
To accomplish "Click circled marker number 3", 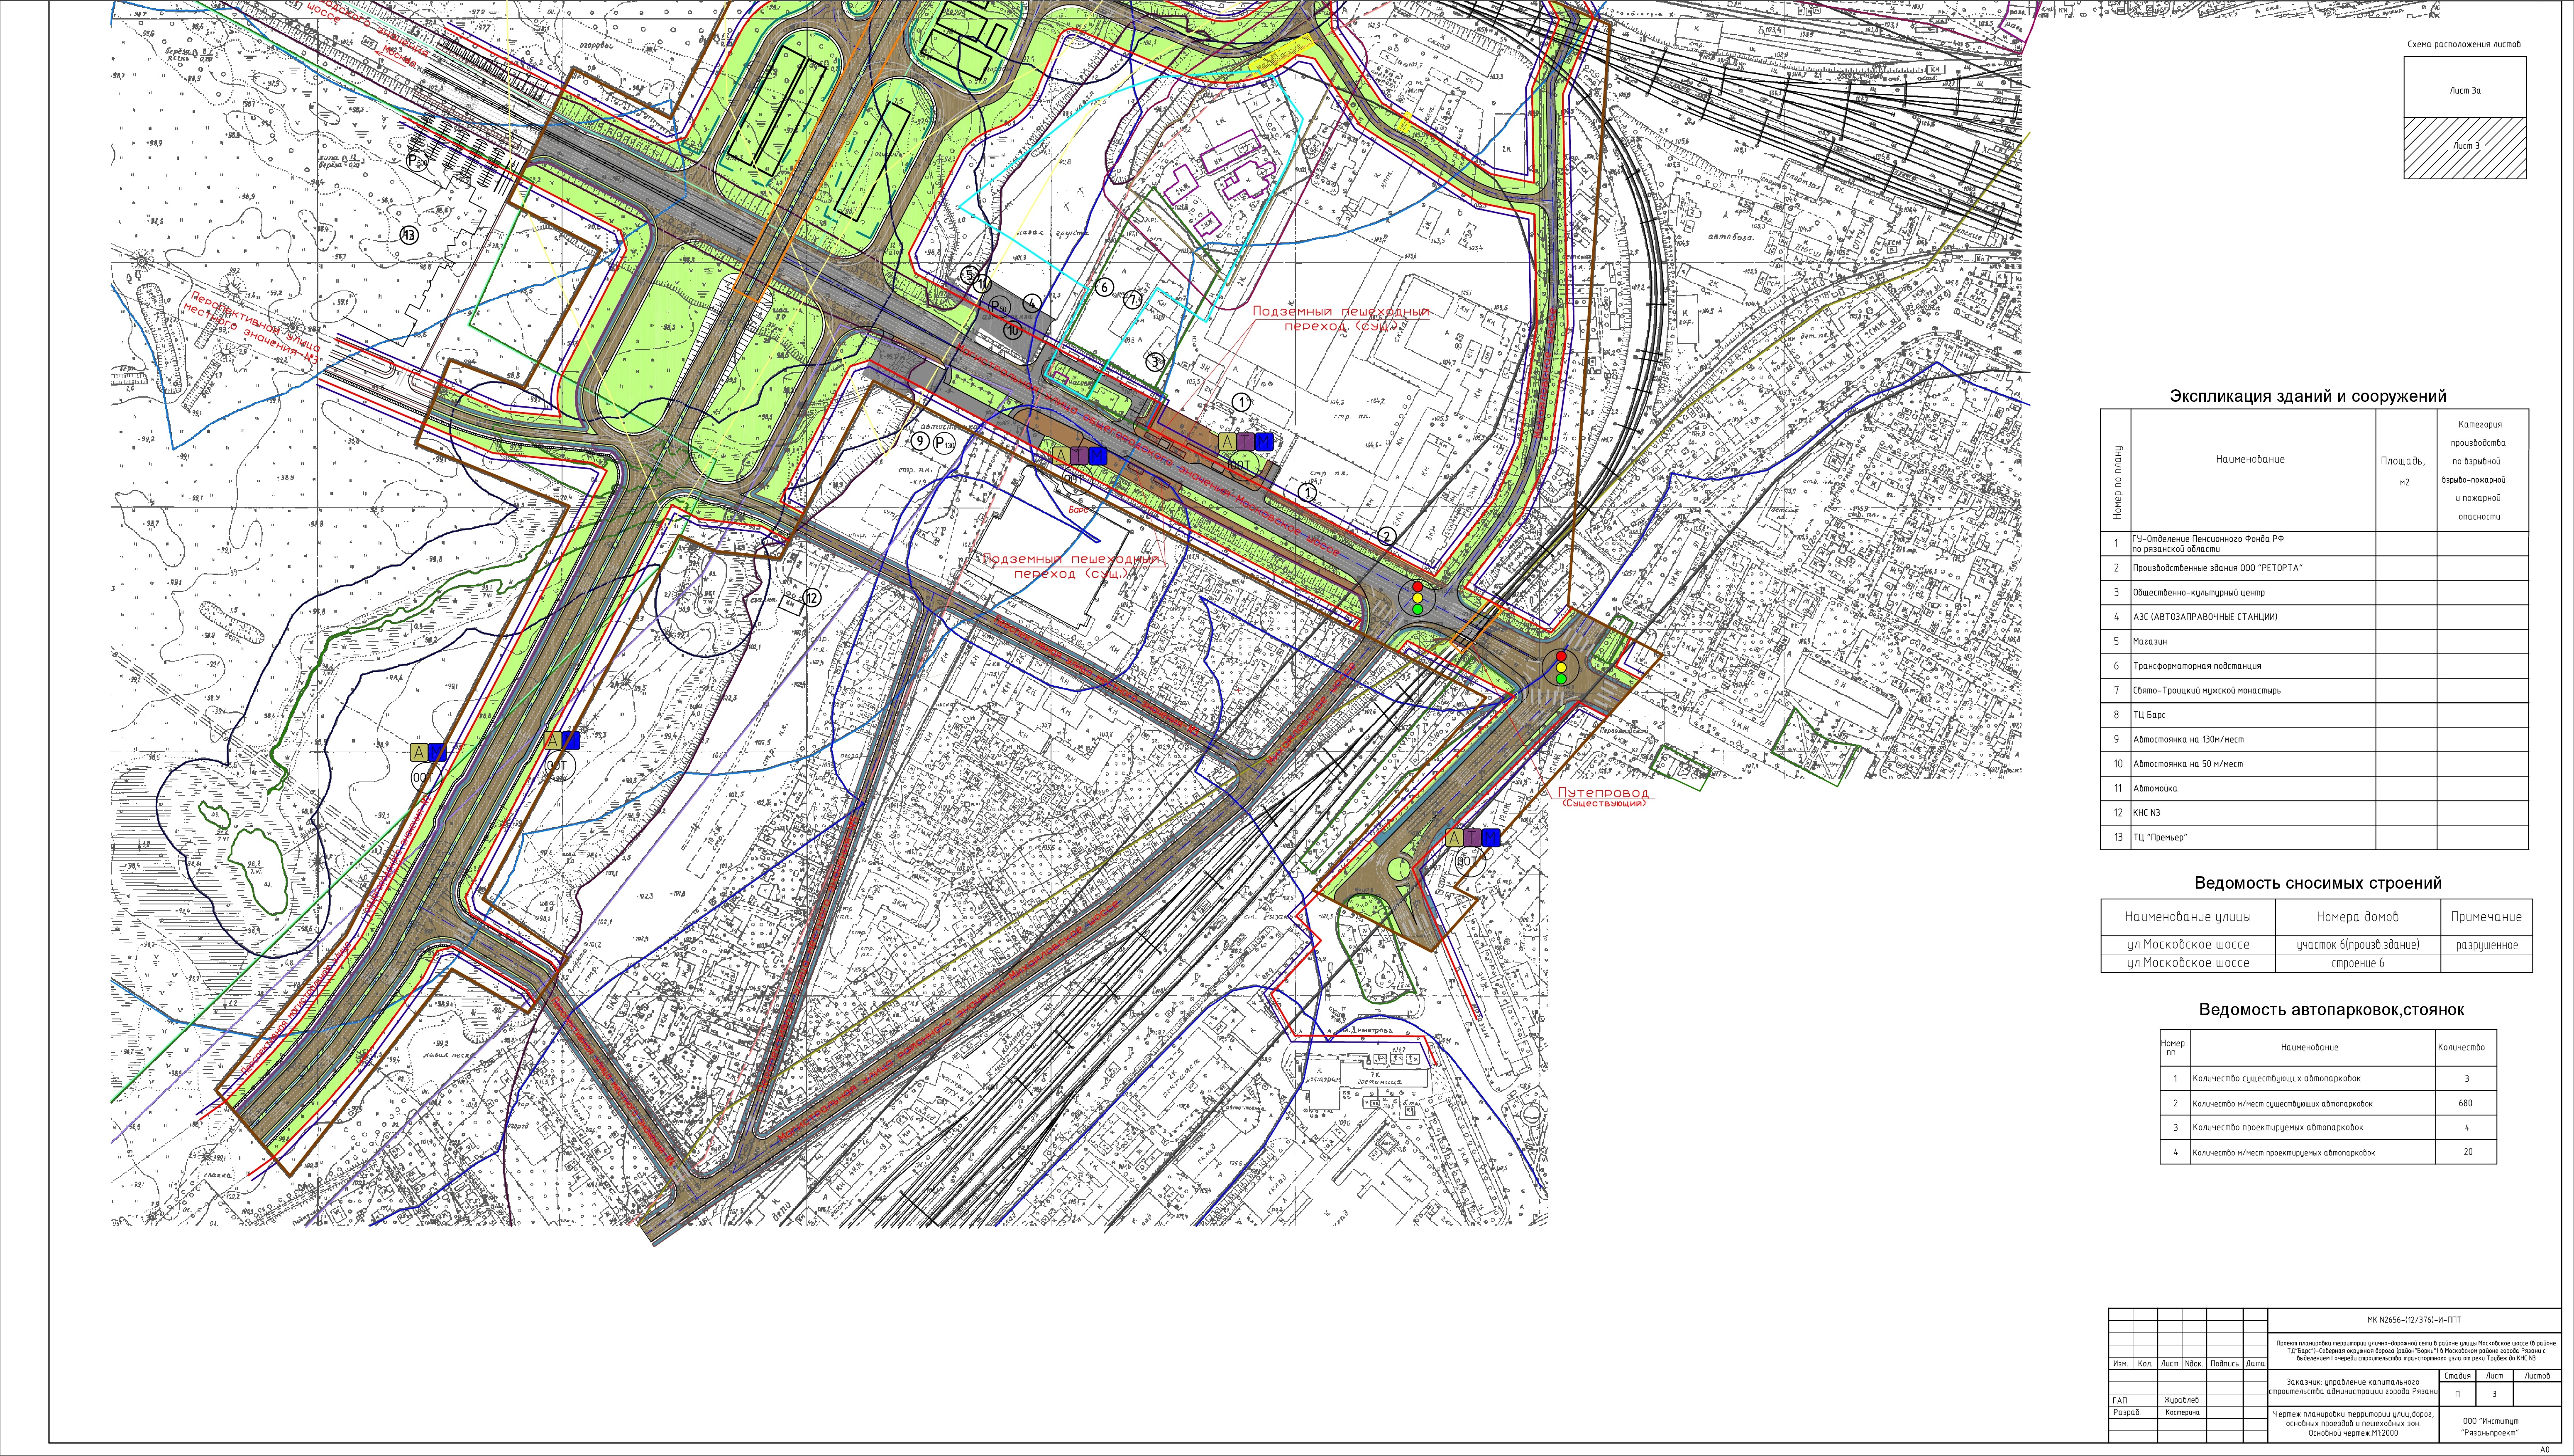I will coord(1155,362).
